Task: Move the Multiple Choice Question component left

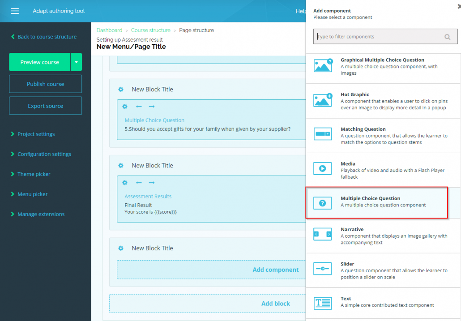Action: click(x=139, y=107)
